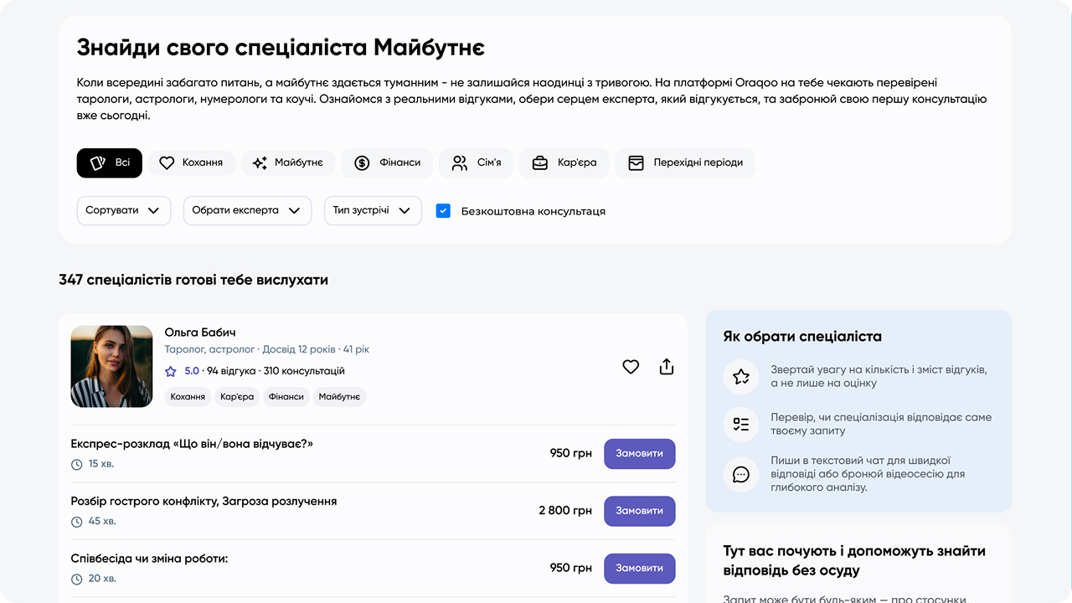Click '310 консультацій' text
Image resolution: width=1072 pixels, height=603 pixels.
coord(304,371)
